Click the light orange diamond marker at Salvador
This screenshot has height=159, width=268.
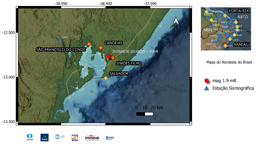click(x=106, y=78)
